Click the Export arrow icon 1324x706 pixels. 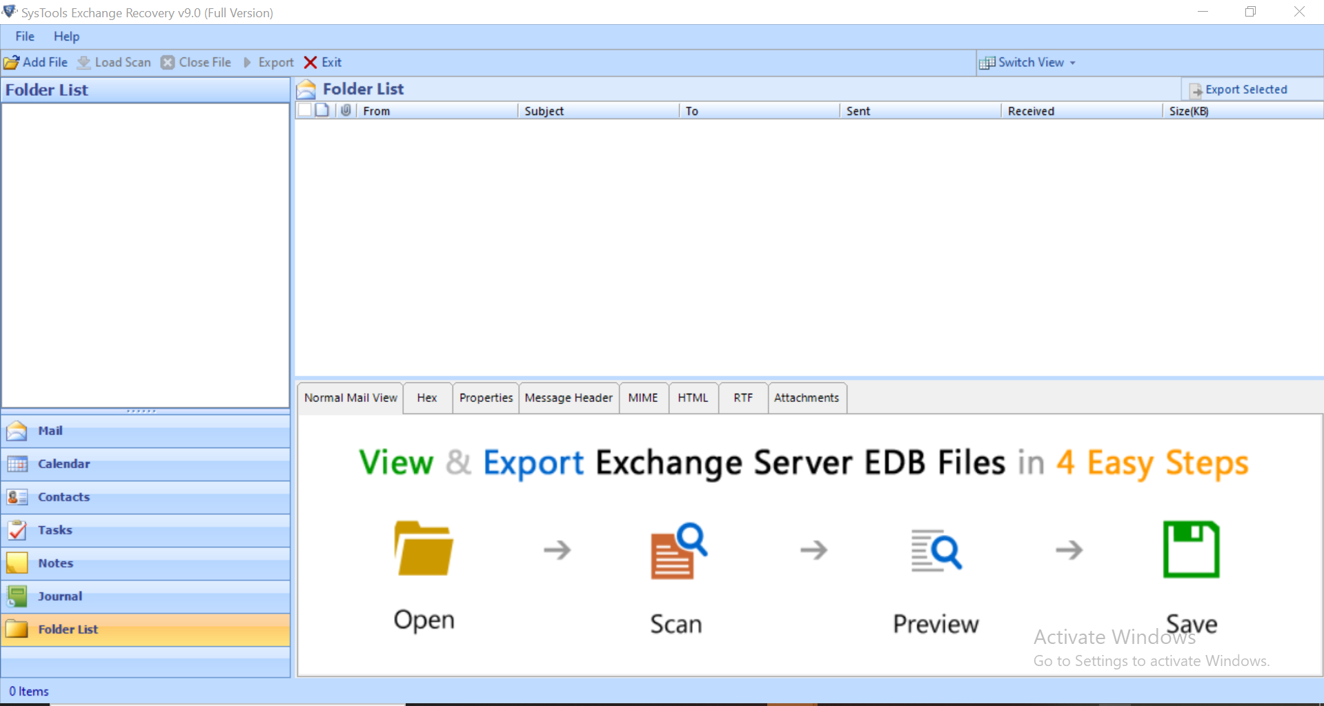[247, 63]
